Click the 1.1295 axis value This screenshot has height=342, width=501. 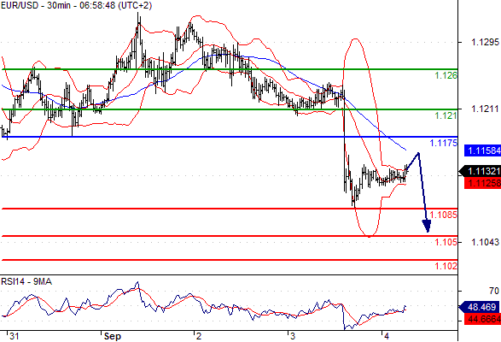485,42
